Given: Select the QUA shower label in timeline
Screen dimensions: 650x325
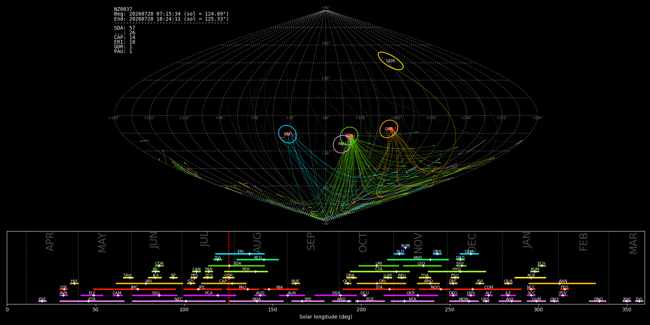Looking at the screenshot, I should [x=508, y=281].
